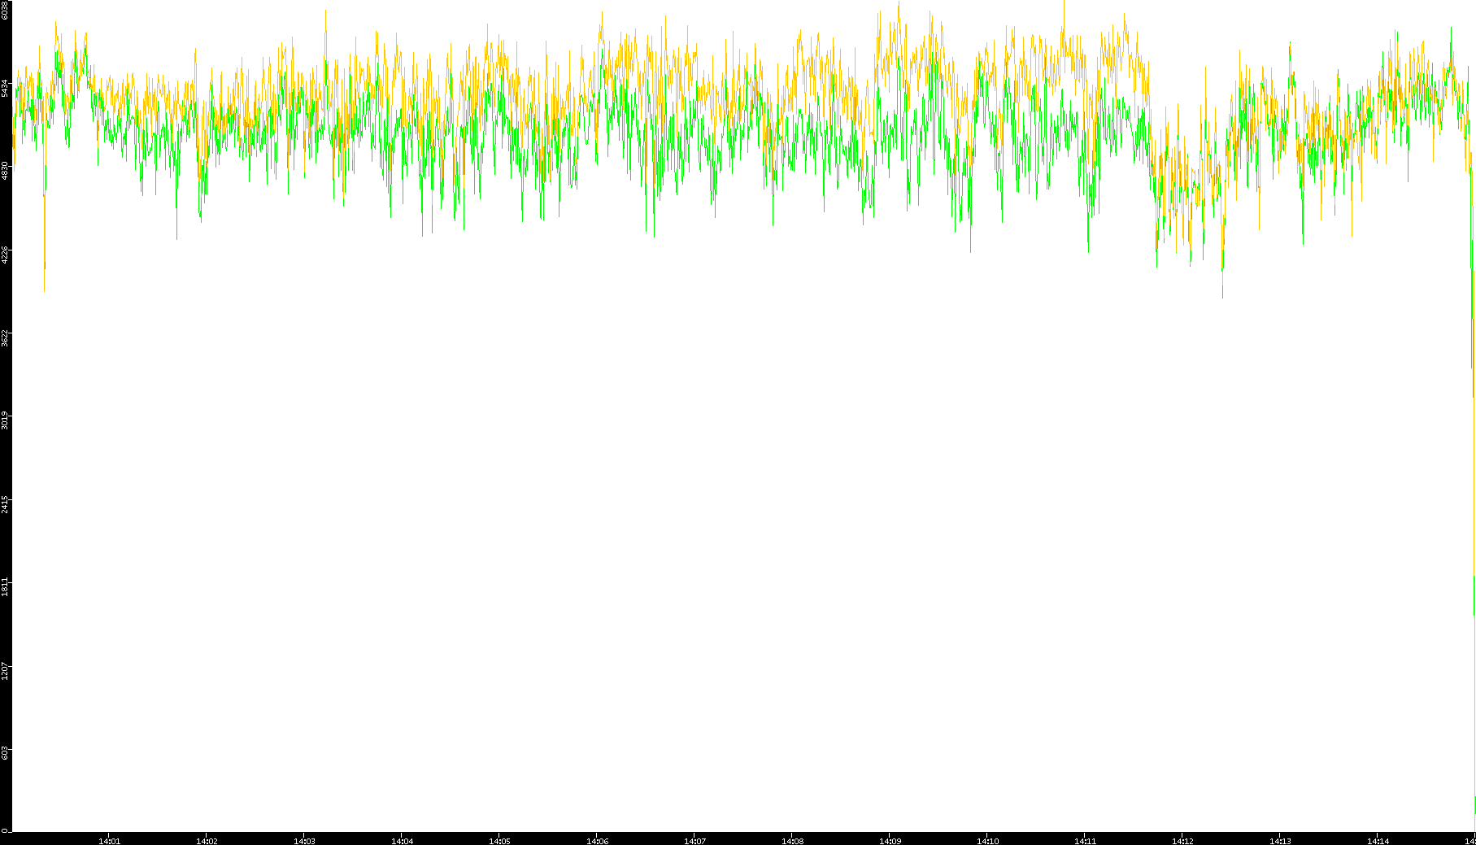
Task: Select the 14:13 time axis label
Action: [1280, 841]
